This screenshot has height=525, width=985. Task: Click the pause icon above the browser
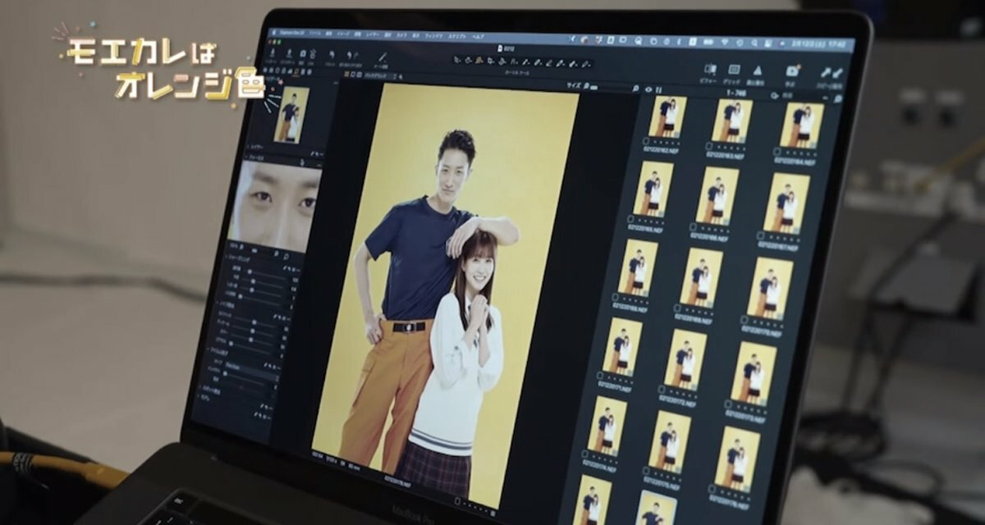coord(658,90)
